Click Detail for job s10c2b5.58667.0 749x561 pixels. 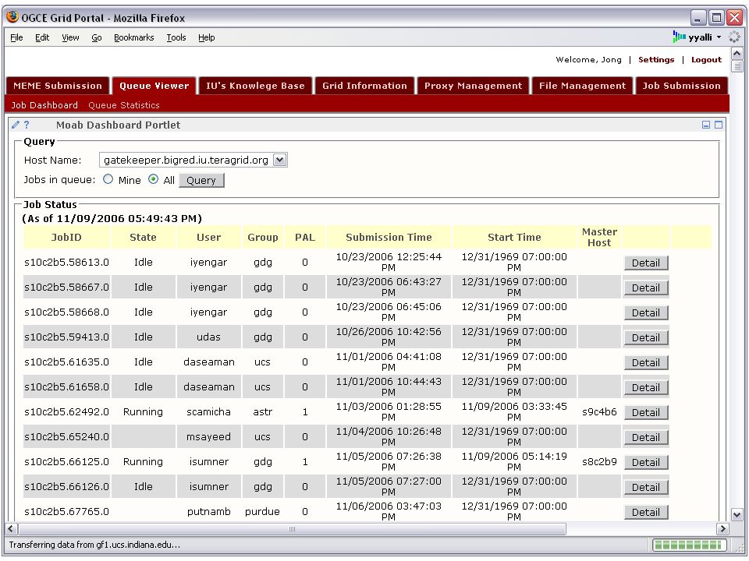(x=646, y=288)
